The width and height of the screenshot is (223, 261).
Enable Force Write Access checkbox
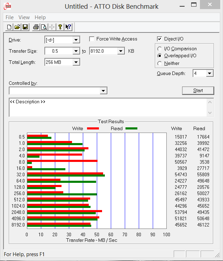coord(92,39)
